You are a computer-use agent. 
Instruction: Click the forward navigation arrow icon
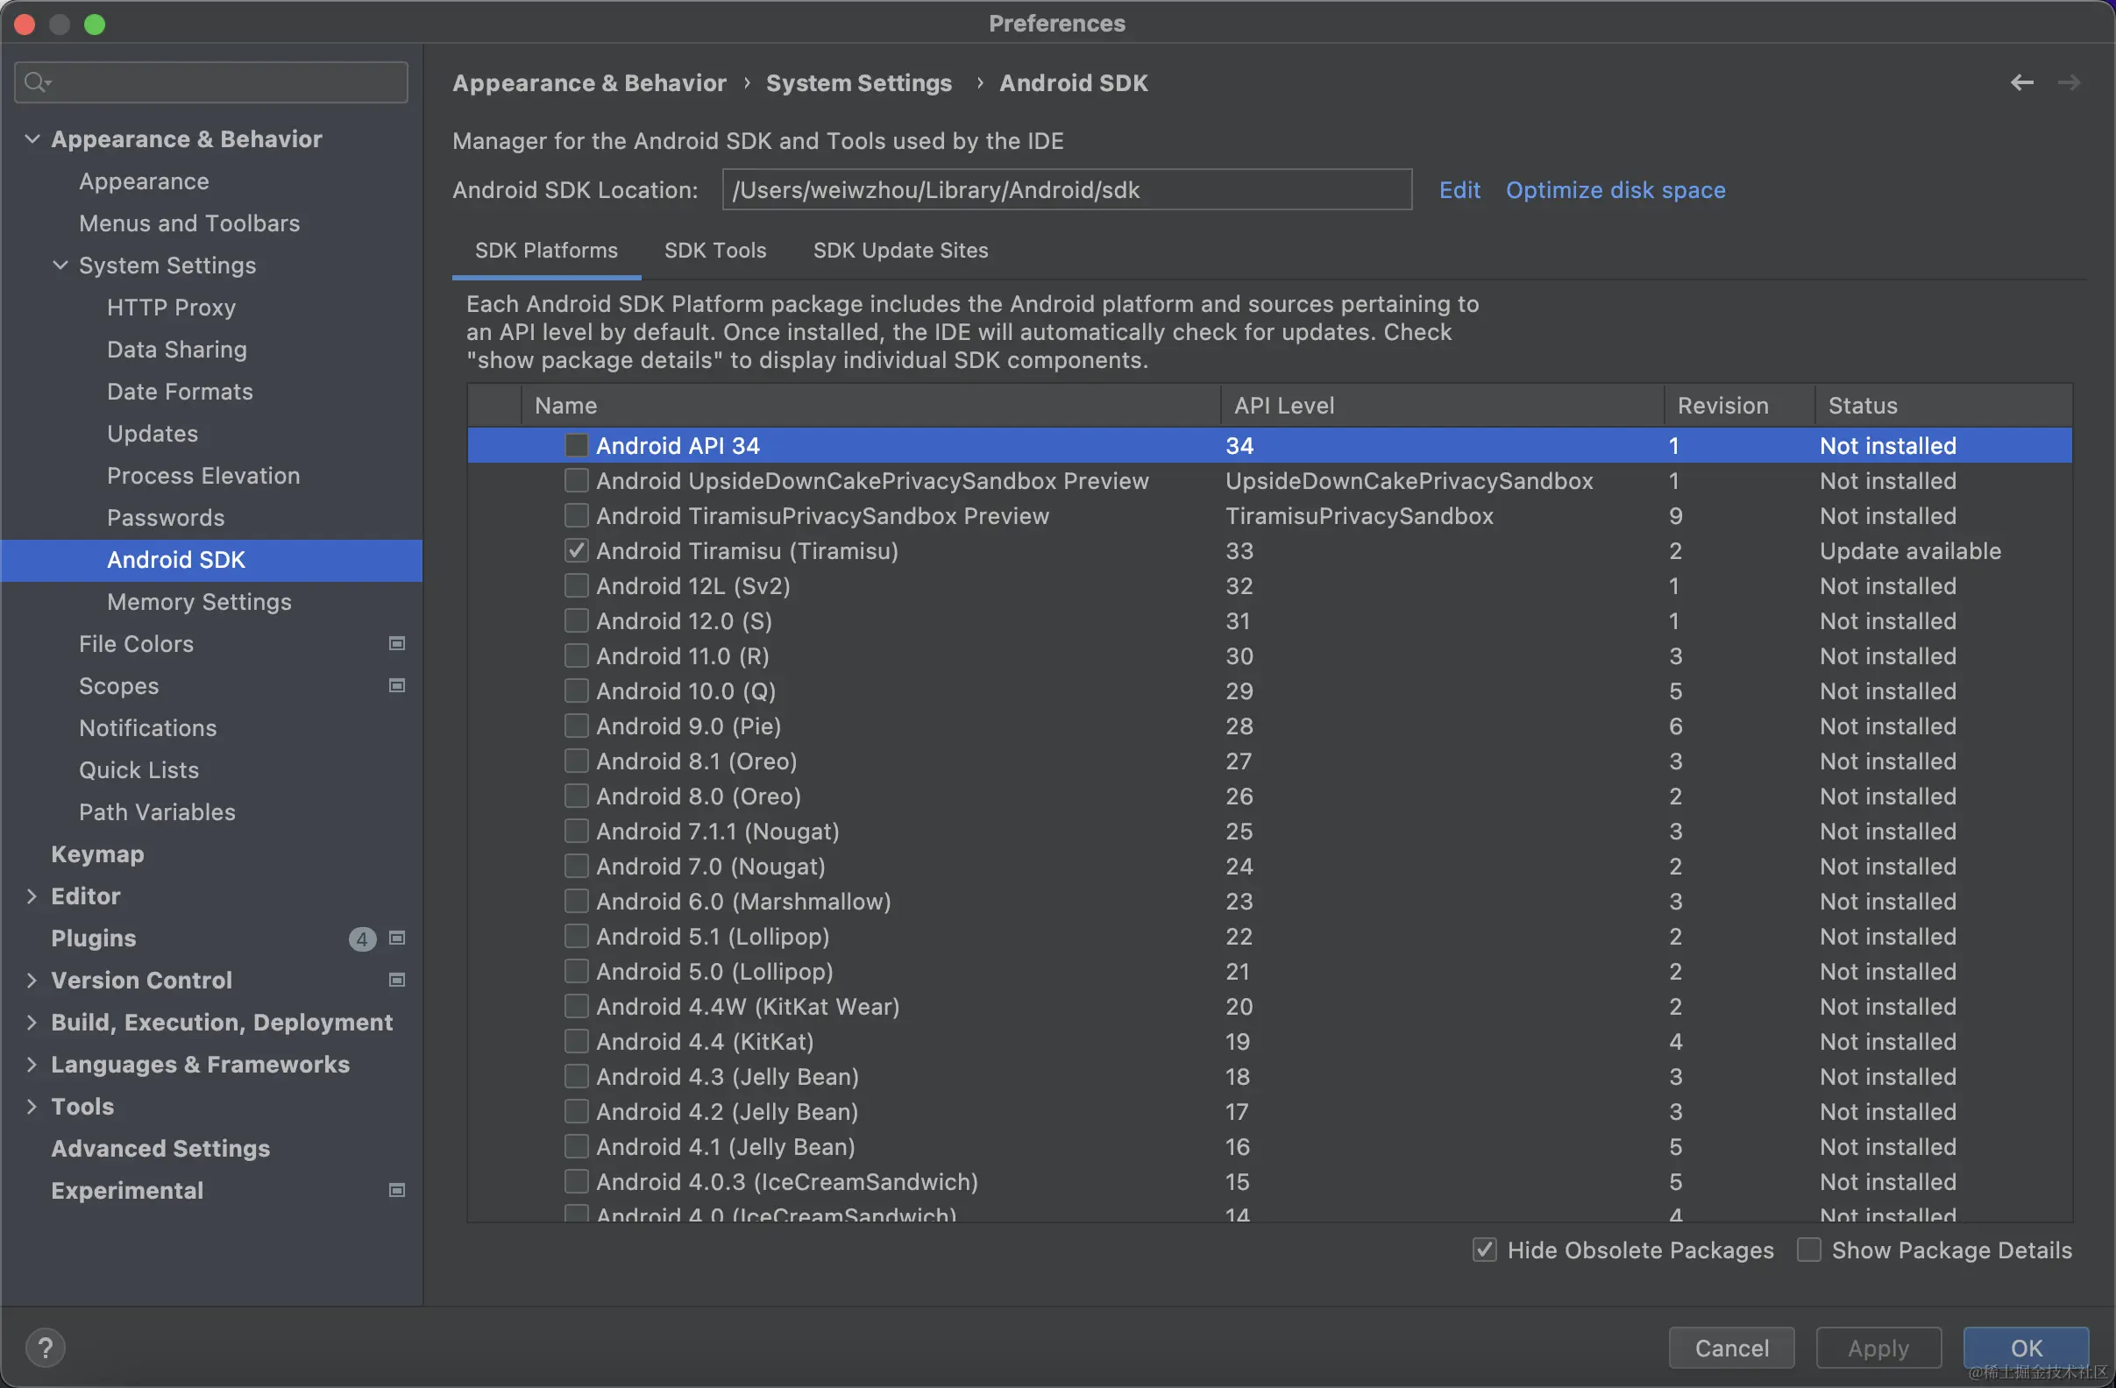pos(2069,82)
